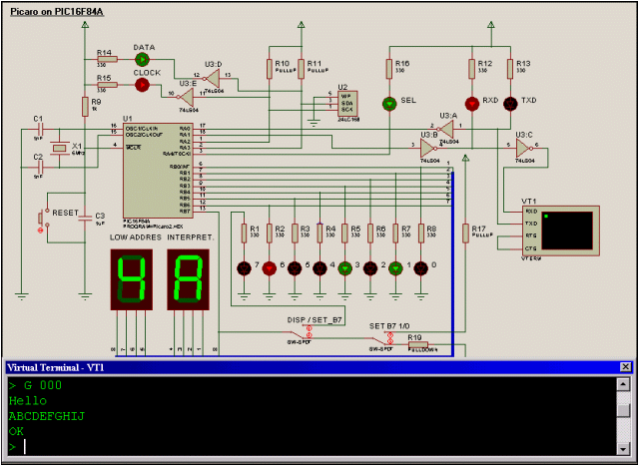Screen dimensions: 639x466
Task: Click terminal scrollbar up arrow
Action: click(x=623, y=384)
